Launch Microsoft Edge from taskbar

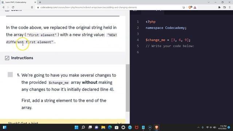[x=110, y=127]
